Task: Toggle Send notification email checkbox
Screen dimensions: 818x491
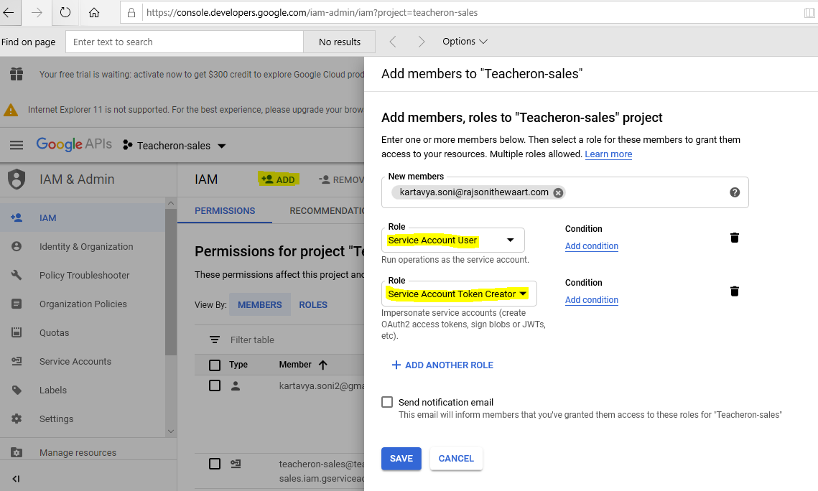Action: pyautogui.click(x=387, y=402)
